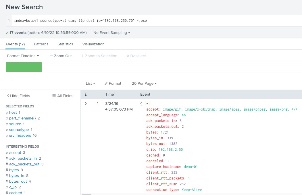
Task: Switch to the Patterns tab
Action: coord(41,44)
